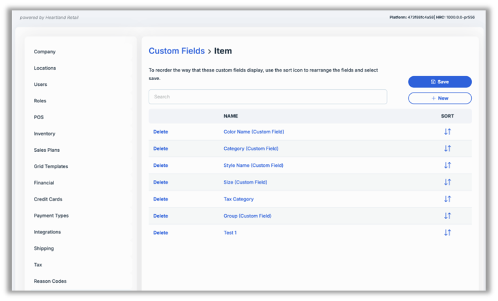Focus the Search input field
This screenshot has width=498, height=301.
pyautogui.click(x=267, y=97)
